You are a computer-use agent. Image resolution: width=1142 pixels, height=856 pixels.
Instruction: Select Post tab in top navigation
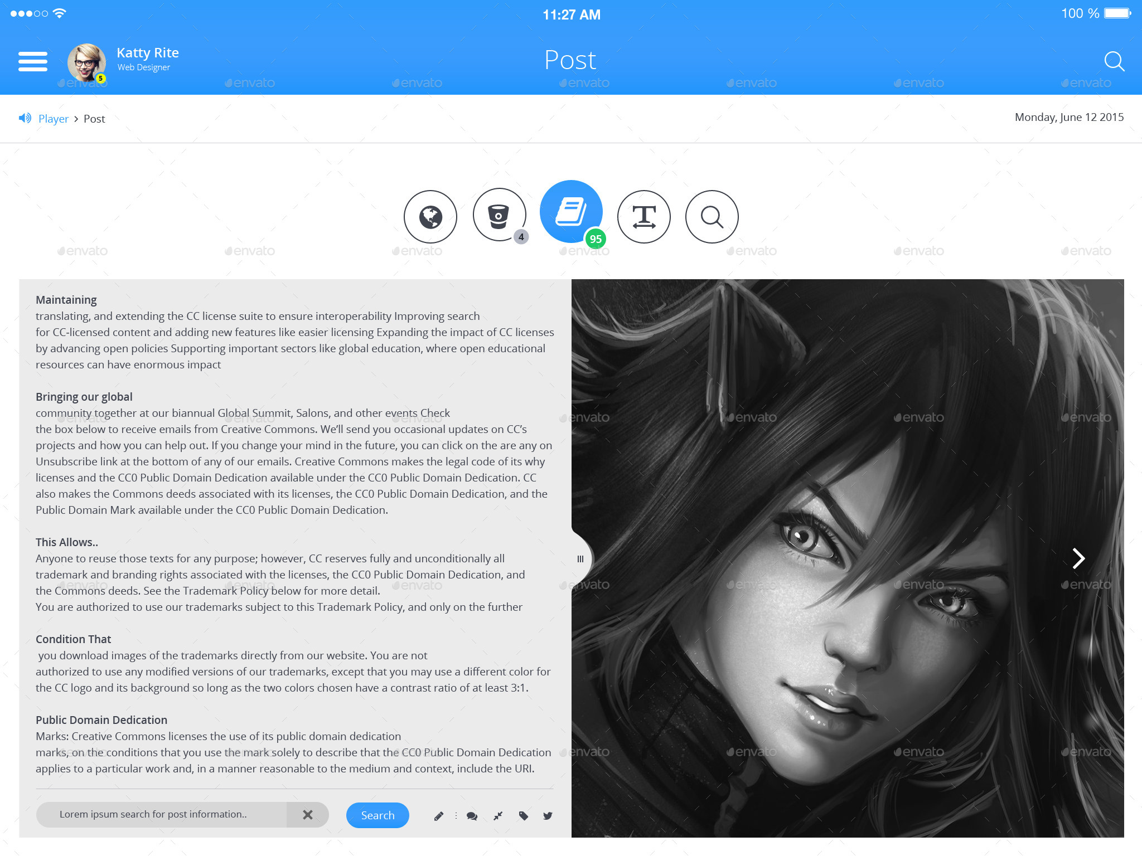point(570,60)
